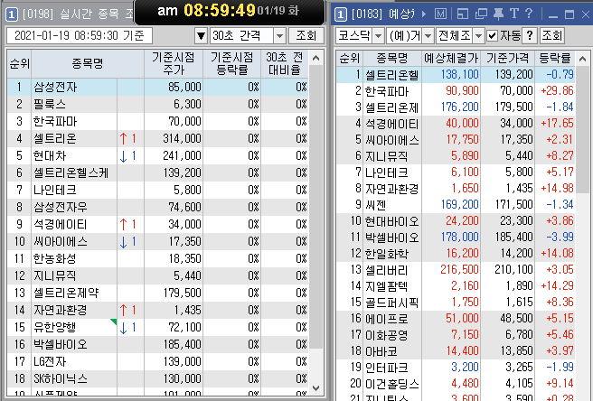Select 이건홀딩스 row
Screen dimensions: 593x401
pyautogui.click(x=456, y=384)
